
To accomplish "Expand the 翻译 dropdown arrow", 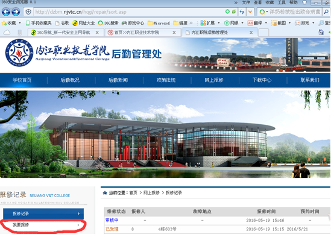I will pos(266,23).
